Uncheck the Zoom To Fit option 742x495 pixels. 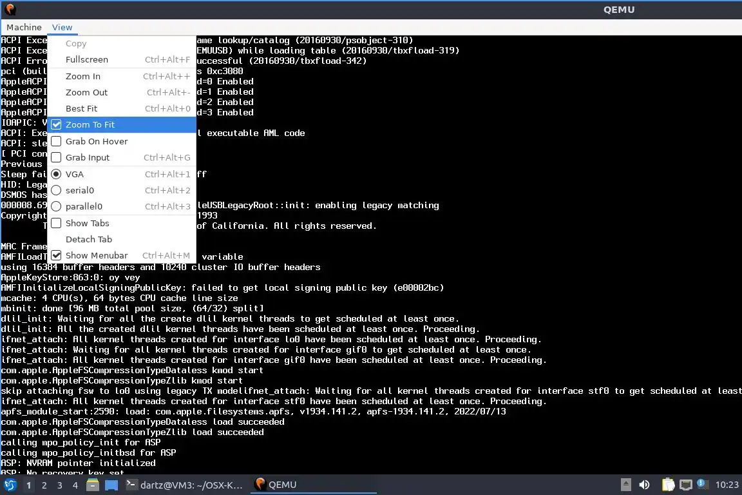click(x=122, y=124)
